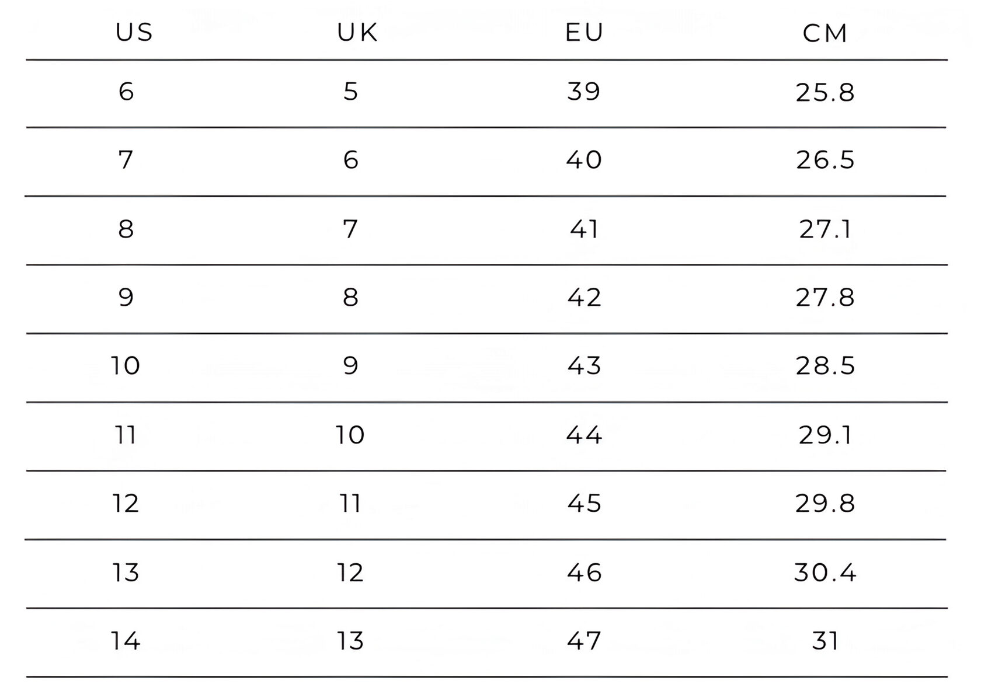Select EU size 47 cell
Viewport: 981px width, 691px height.
[584, 641]
